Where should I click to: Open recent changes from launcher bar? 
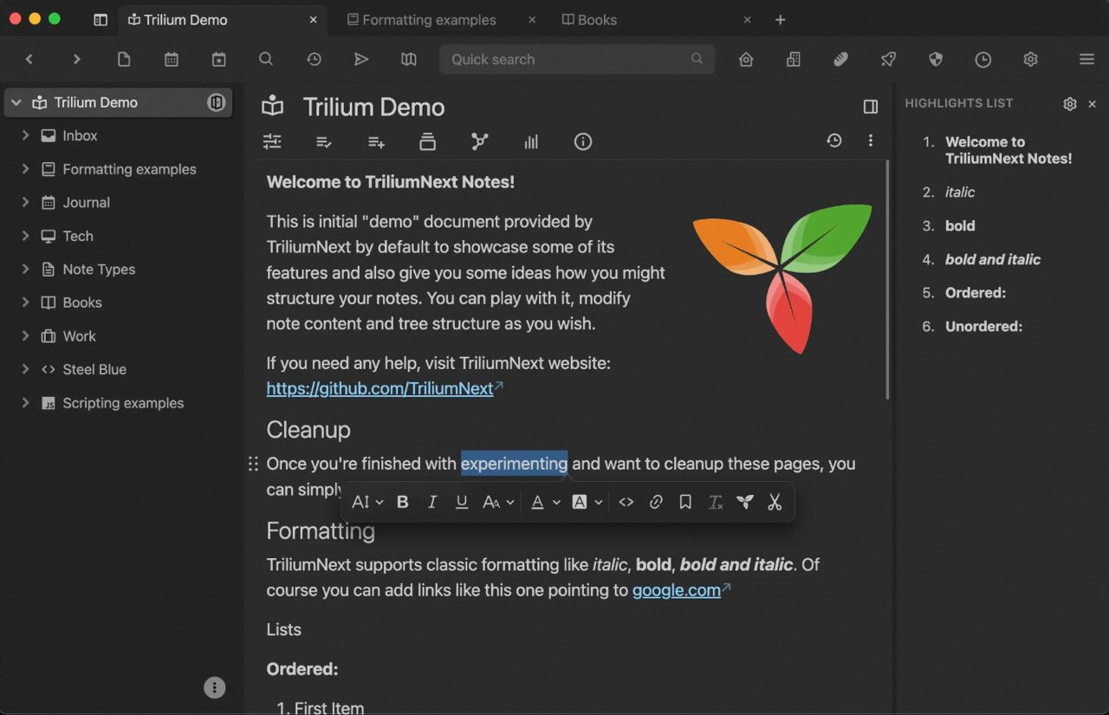coord(314,59)
